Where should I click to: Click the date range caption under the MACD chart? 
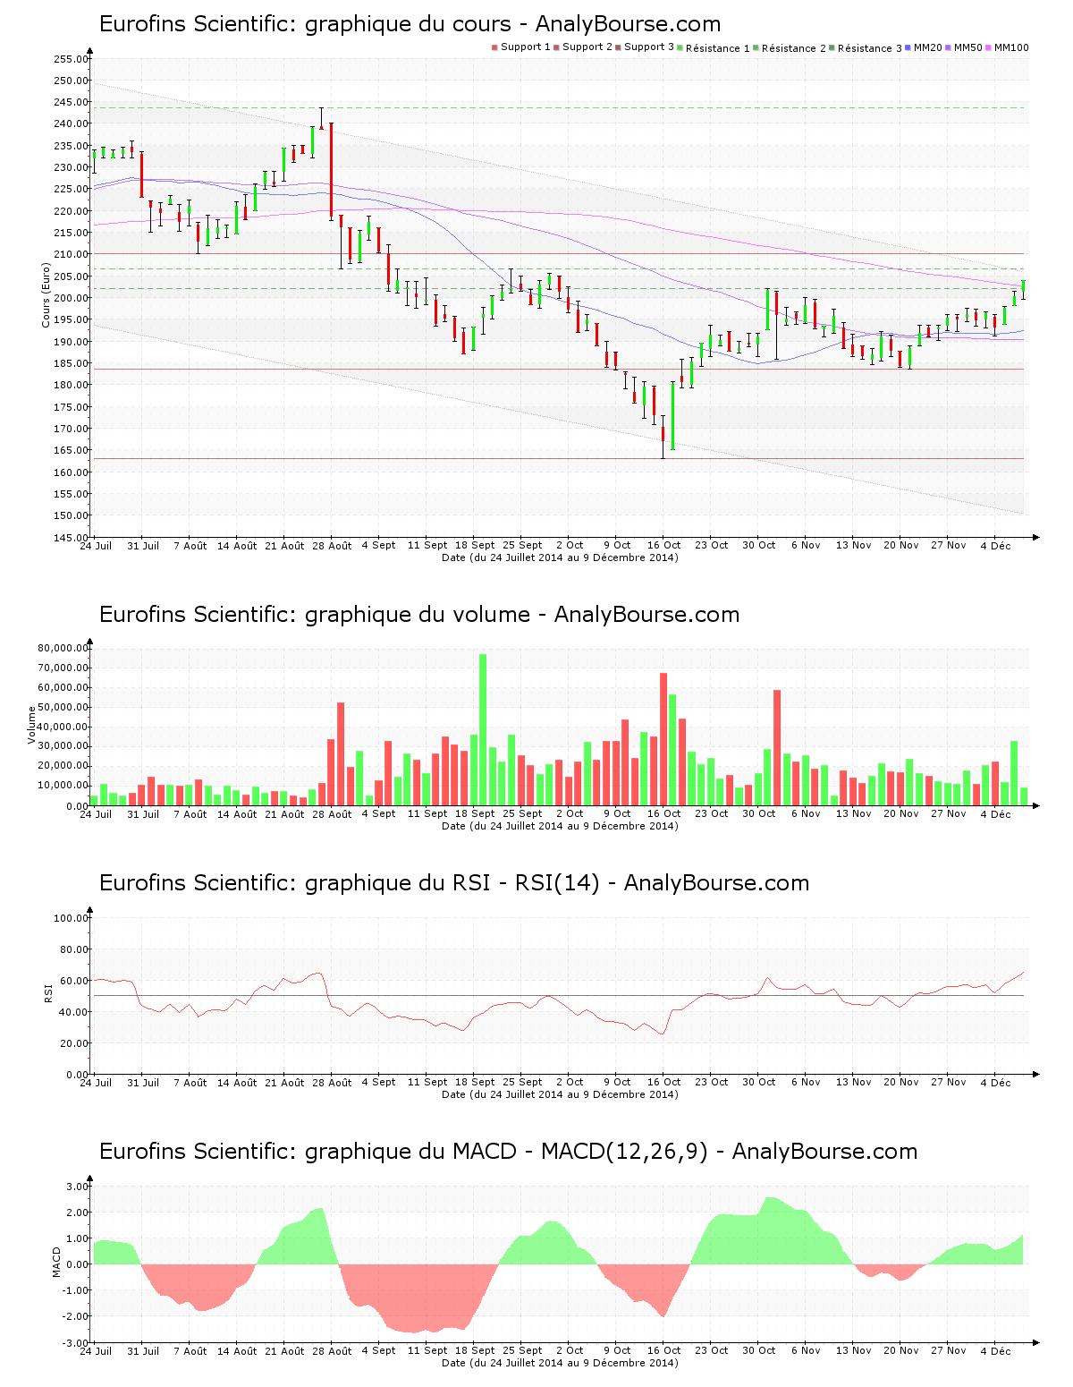click(560, 1363)
